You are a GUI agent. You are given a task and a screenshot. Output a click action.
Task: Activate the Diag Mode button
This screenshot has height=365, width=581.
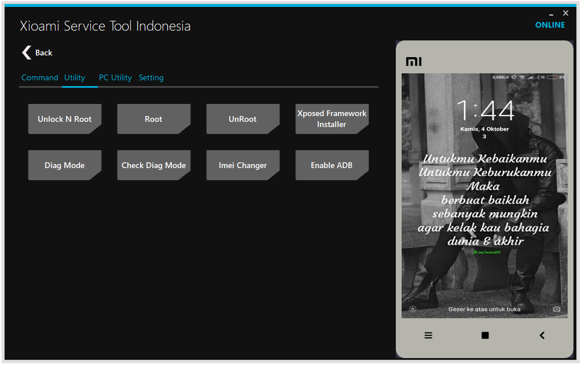64,165
